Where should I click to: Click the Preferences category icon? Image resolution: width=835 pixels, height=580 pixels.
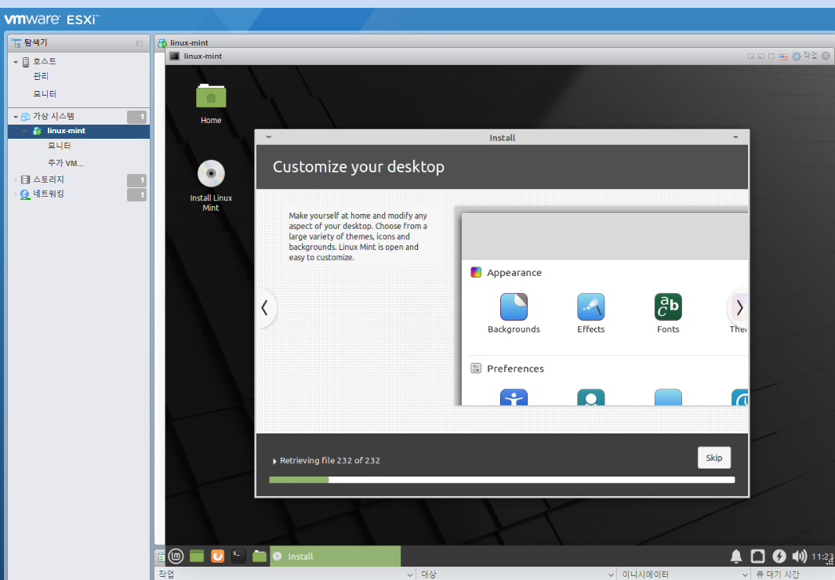pyautogui.click(x=476, y=368)
